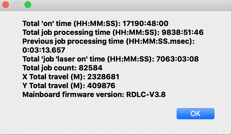Select the 0:03:13.657 previous job value

click(x=44, y=50)
